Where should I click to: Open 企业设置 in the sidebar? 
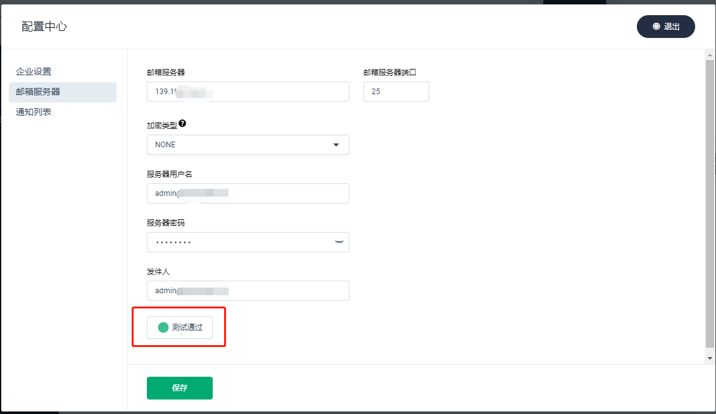[34, 71]
